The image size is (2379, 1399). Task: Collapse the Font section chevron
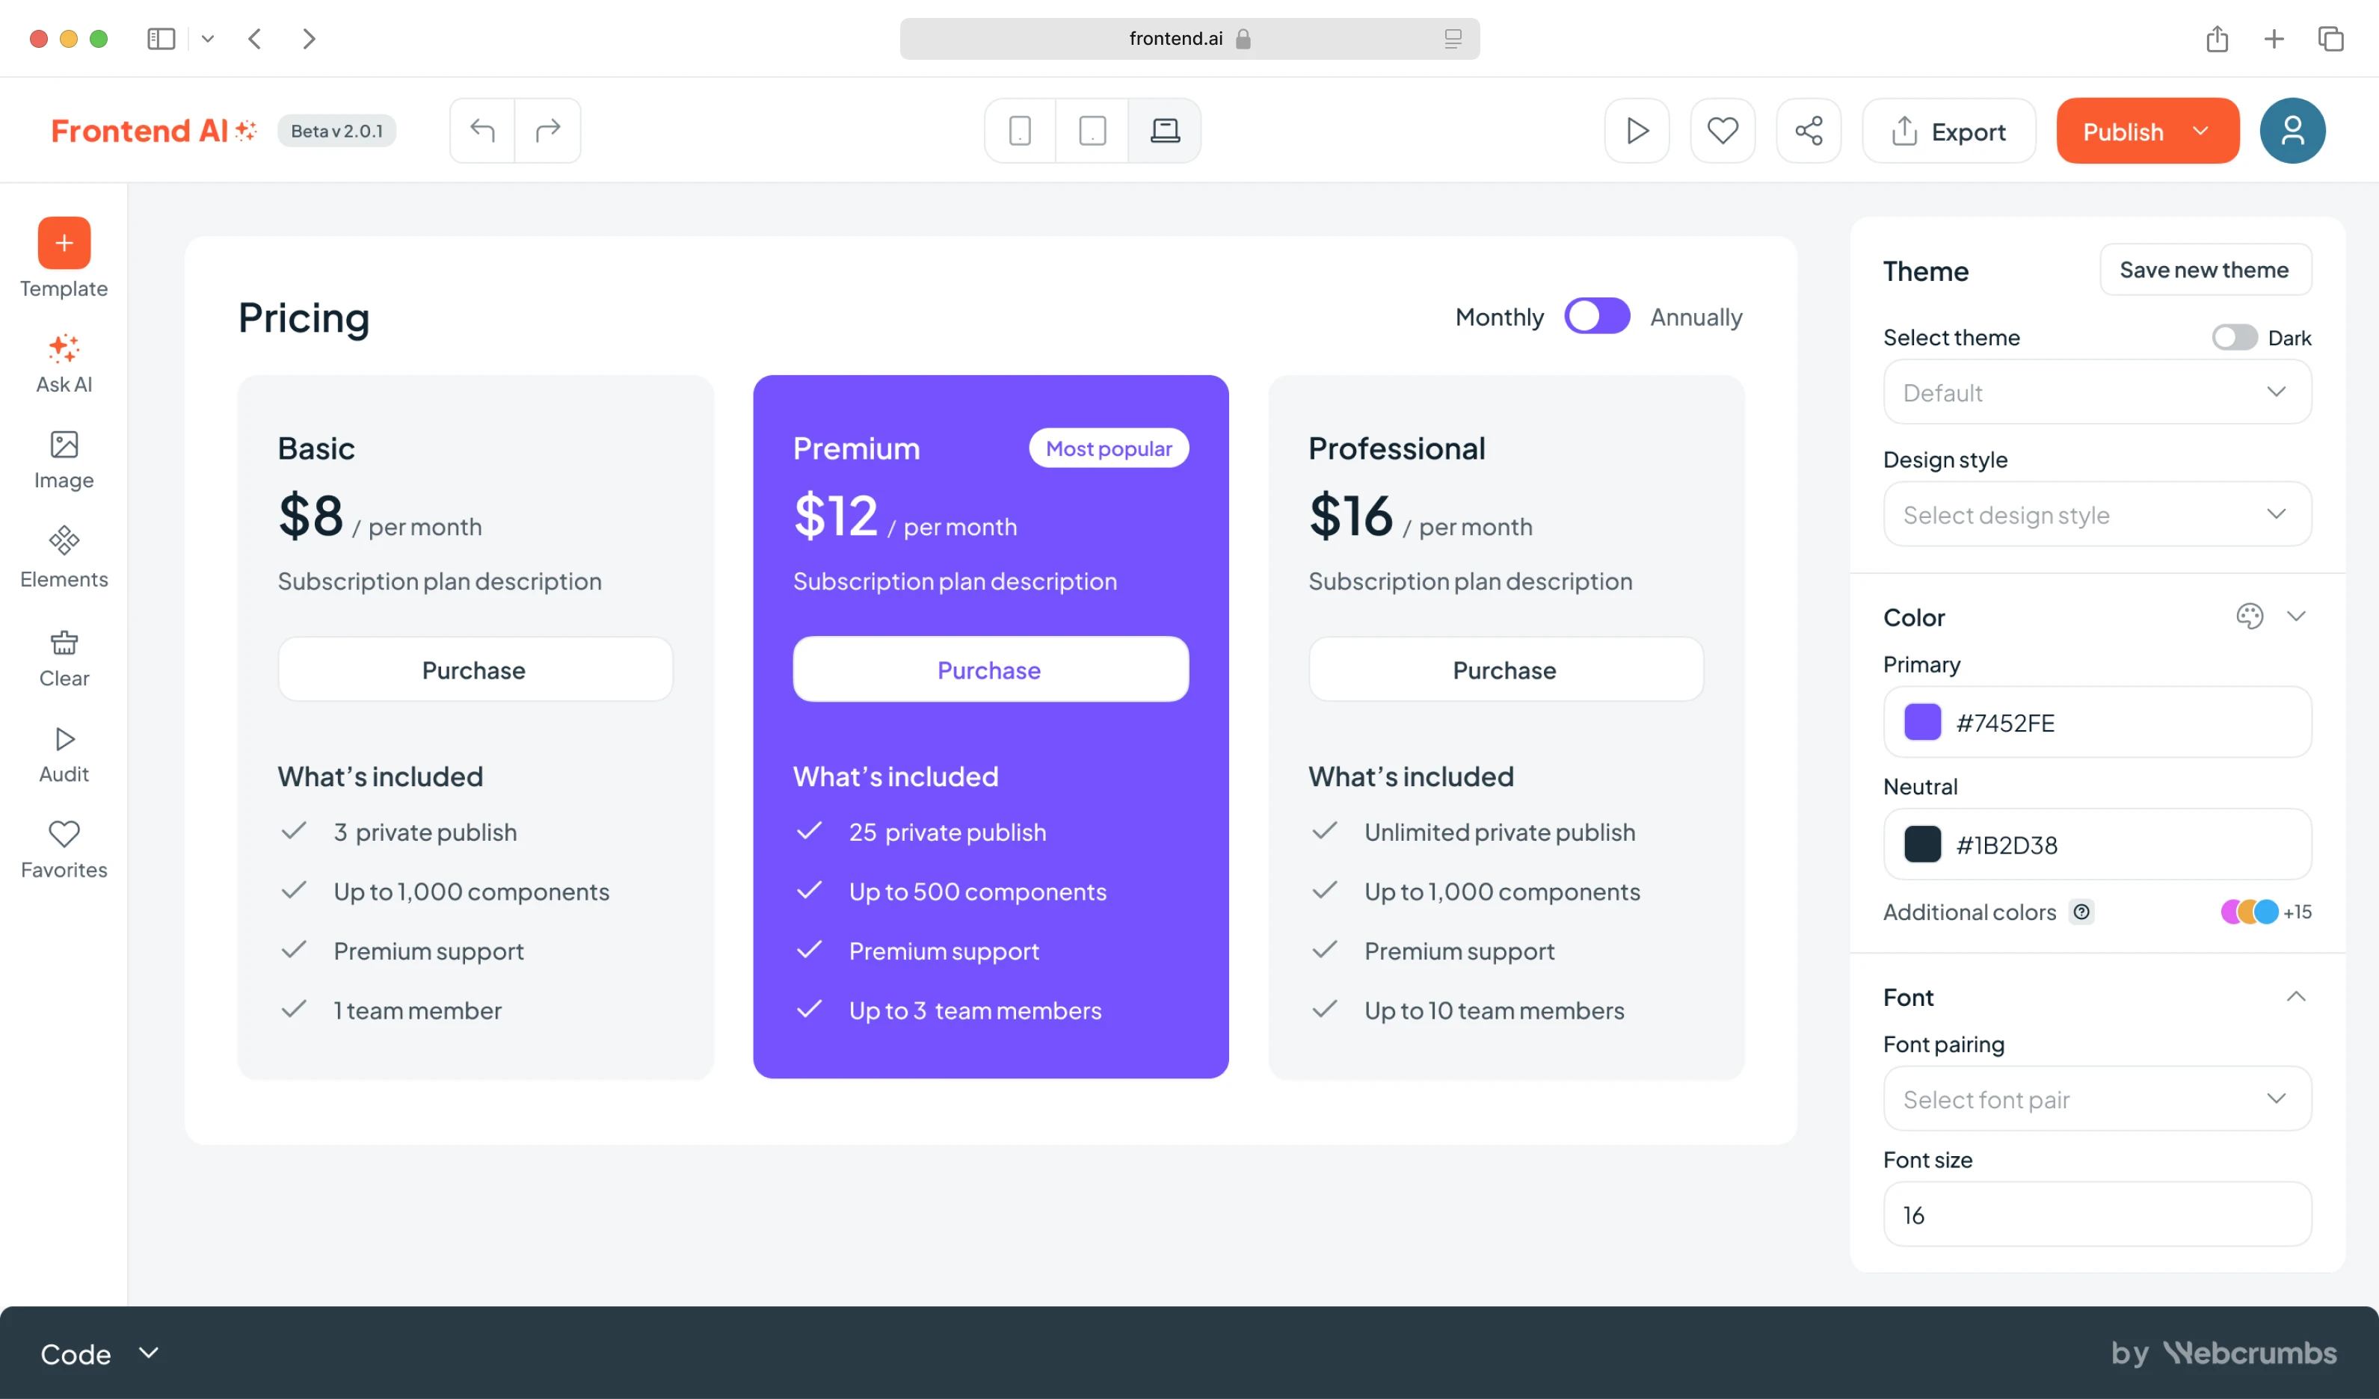tap(2296, 996)
